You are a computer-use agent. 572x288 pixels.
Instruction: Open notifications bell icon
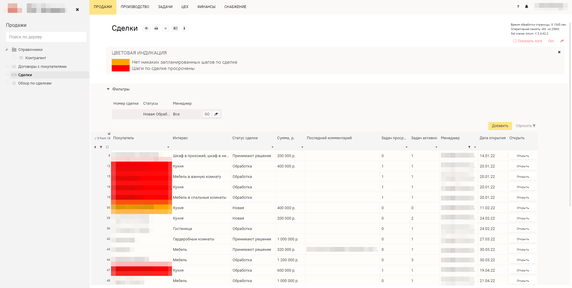tap(526, 7)
